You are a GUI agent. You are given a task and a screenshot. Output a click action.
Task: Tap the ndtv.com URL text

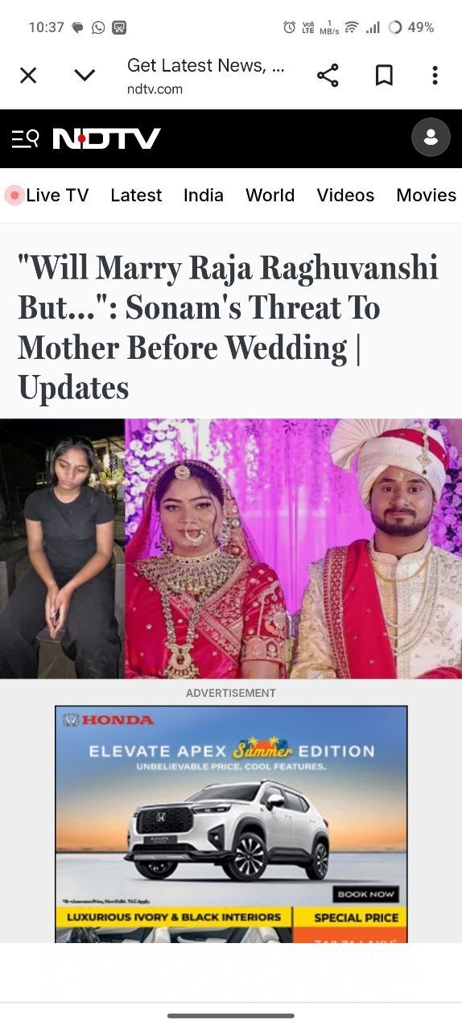155,89
